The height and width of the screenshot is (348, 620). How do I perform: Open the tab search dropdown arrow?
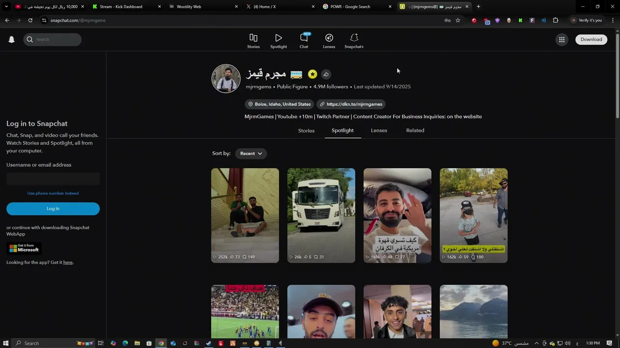[x=6, y=7]
